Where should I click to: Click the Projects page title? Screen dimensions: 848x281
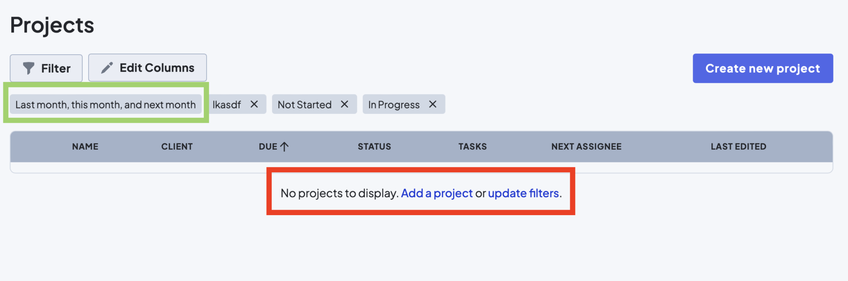point(51,25)
